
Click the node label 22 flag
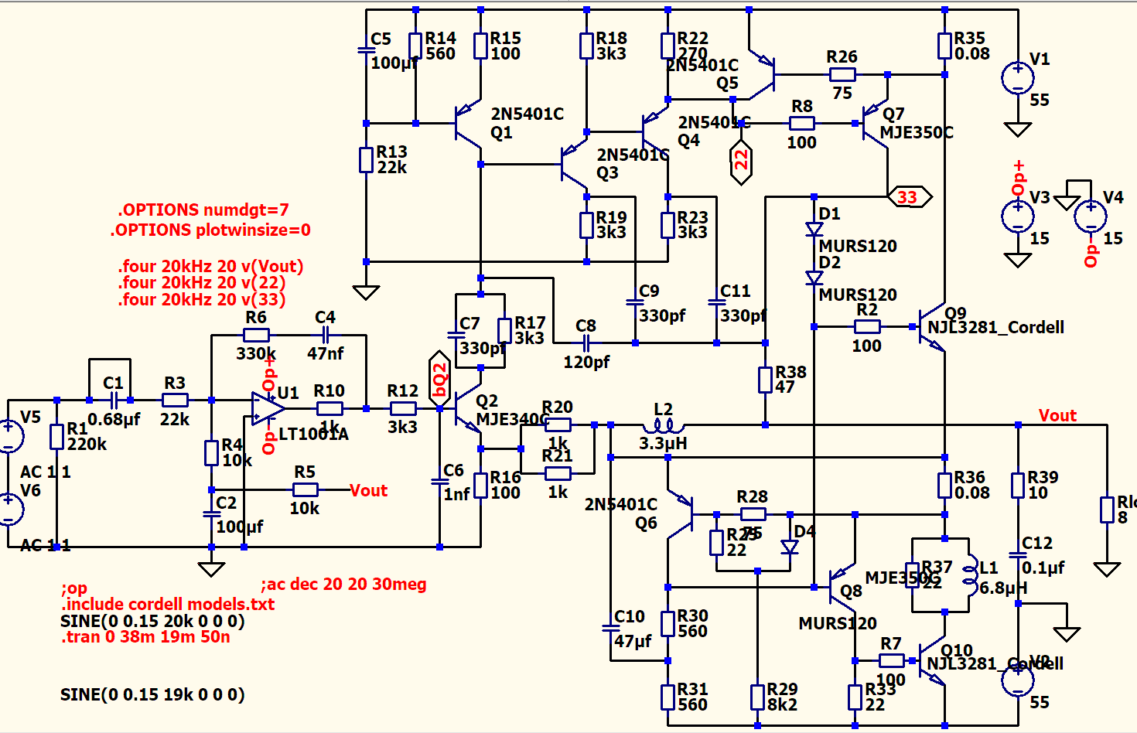tap(741, 160)
